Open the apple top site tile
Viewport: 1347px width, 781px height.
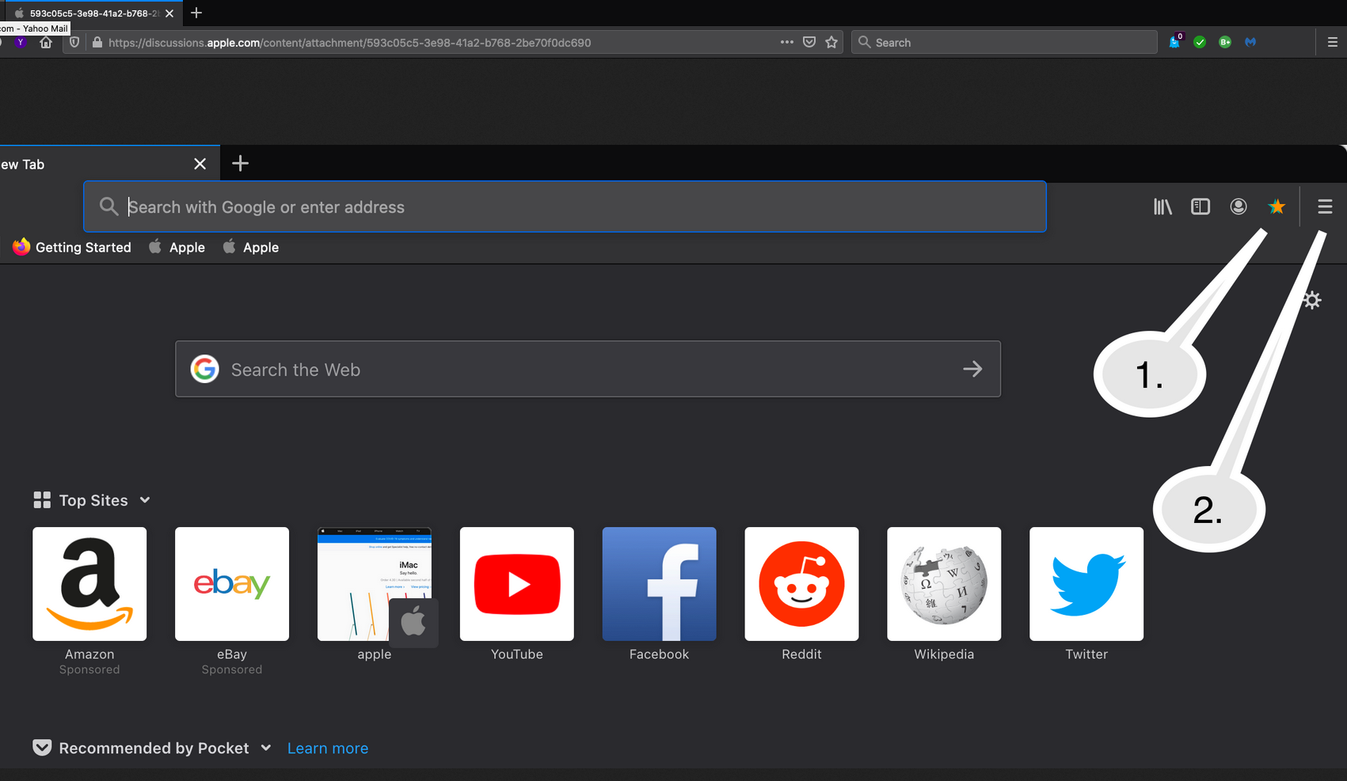point(375,584)
